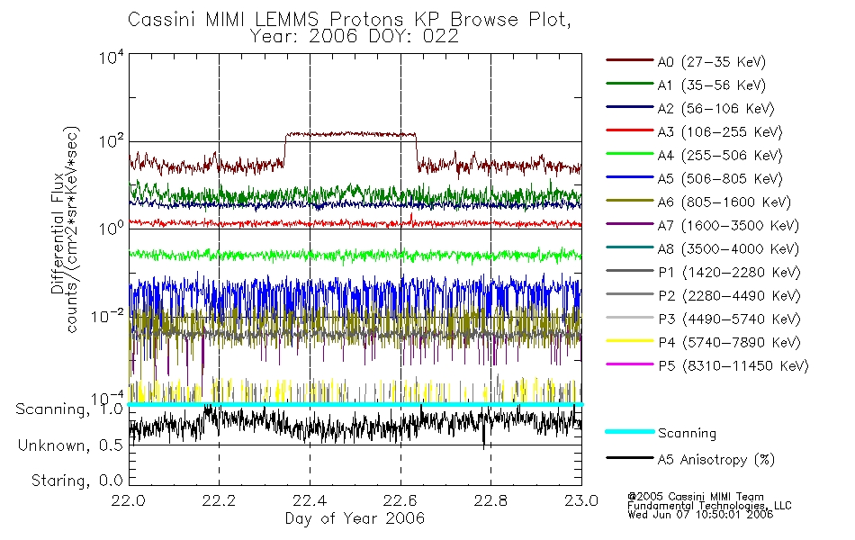855x540 pixels.
Task: Click the x-axis tick label 22.6
Action: coord(400,500)
